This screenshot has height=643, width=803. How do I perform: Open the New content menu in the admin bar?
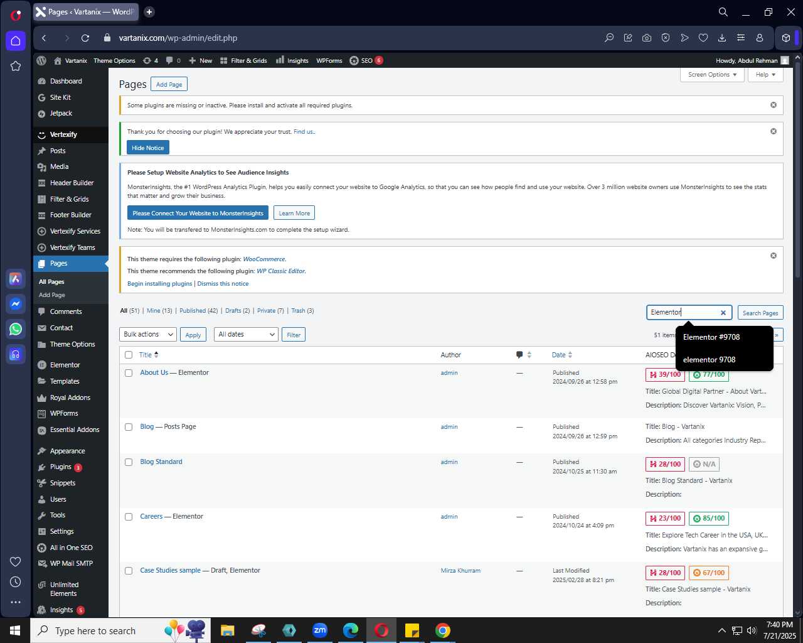[201, 60]
